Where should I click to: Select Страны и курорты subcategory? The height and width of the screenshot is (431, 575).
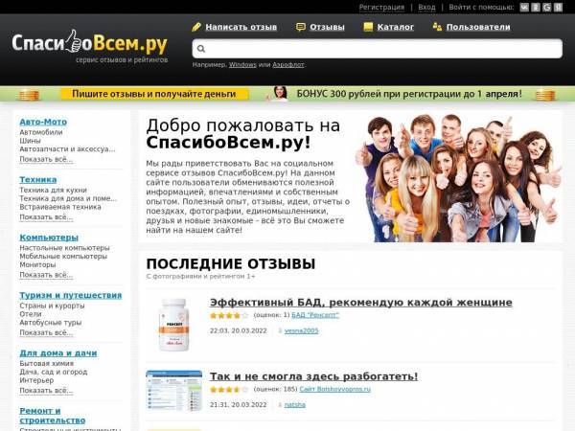pyautogui.click(x=52, y=306)
